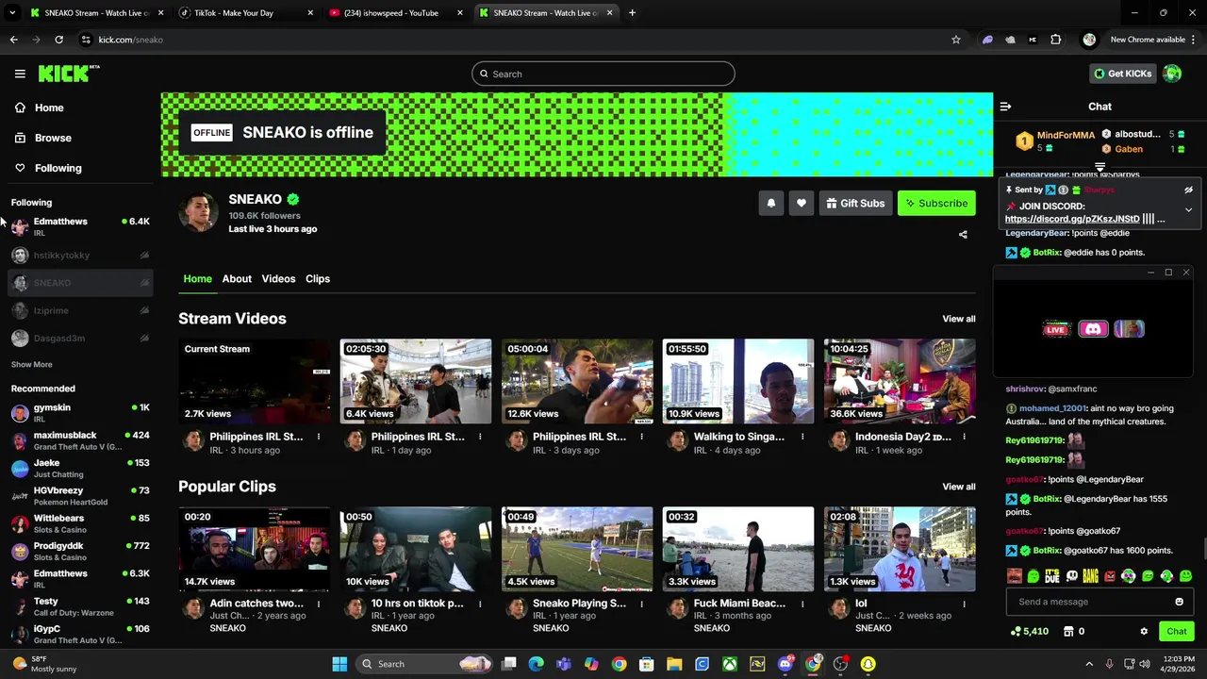This screenshot has height=679, width=1207.
Task: Open options for lol clip
Action: tap(964, 604)
